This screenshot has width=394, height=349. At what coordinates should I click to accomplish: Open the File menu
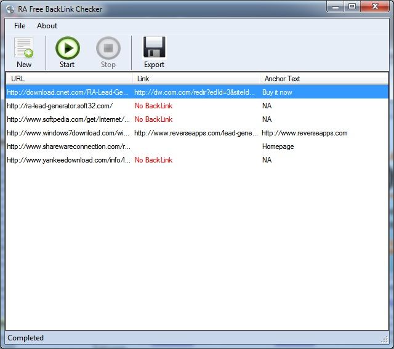pyautogui.click(x=20, y=26)
